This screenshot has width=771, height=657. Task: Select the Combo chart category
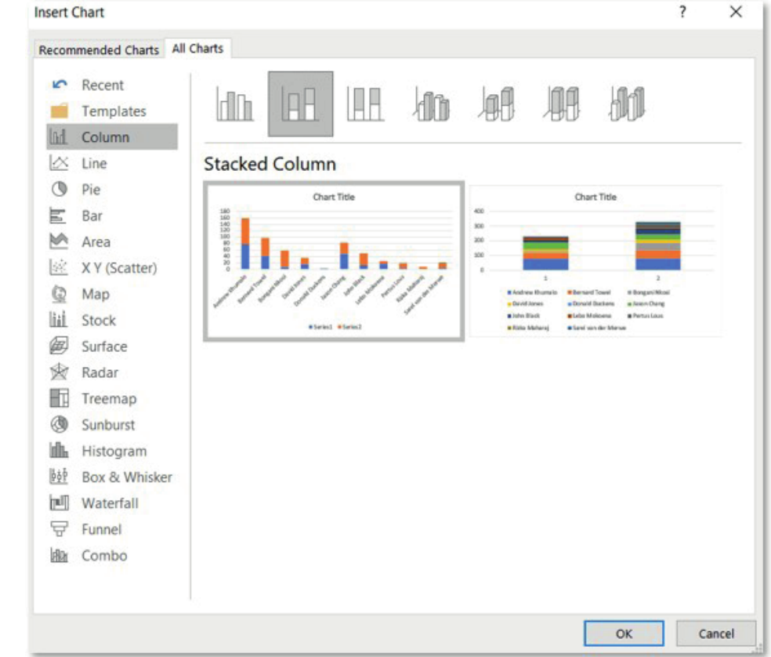coord(112,556)
